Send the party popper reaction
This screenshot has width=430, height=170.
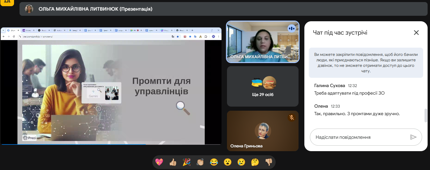click(x=187, y=162)
